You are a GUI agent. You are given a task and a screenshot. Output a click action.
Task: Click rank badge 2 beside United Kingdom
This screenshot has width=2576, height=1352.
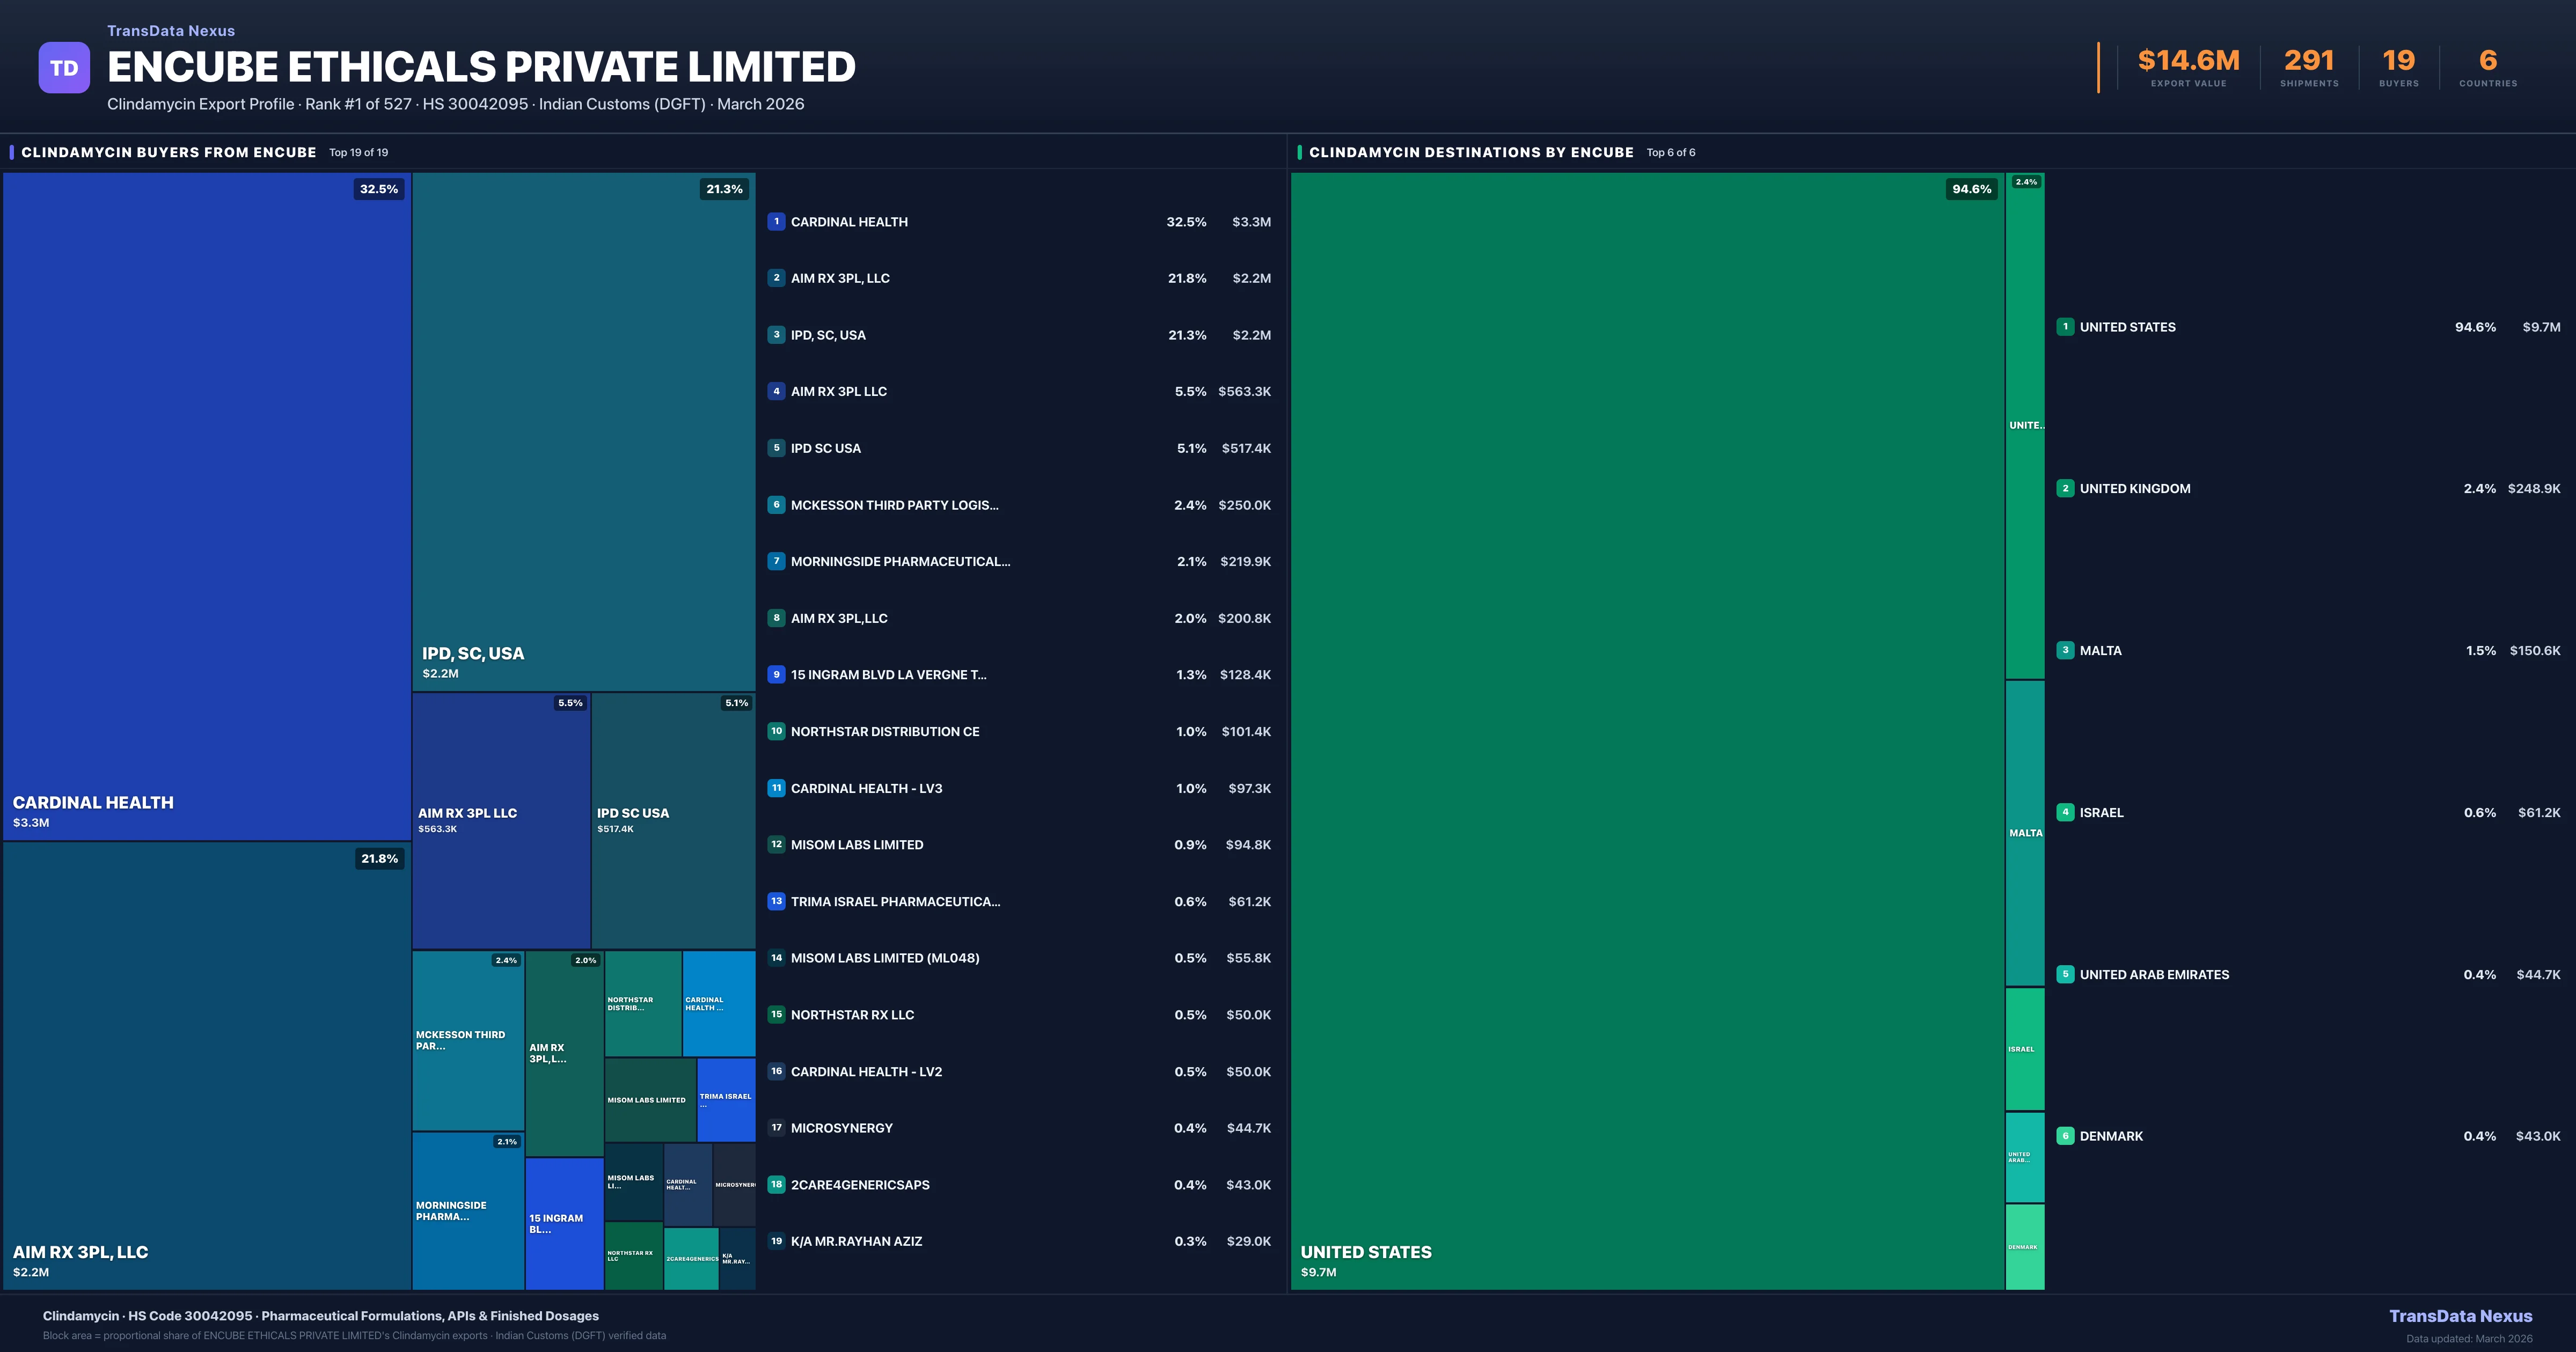pyautogui.click(x=2065, y=489)
